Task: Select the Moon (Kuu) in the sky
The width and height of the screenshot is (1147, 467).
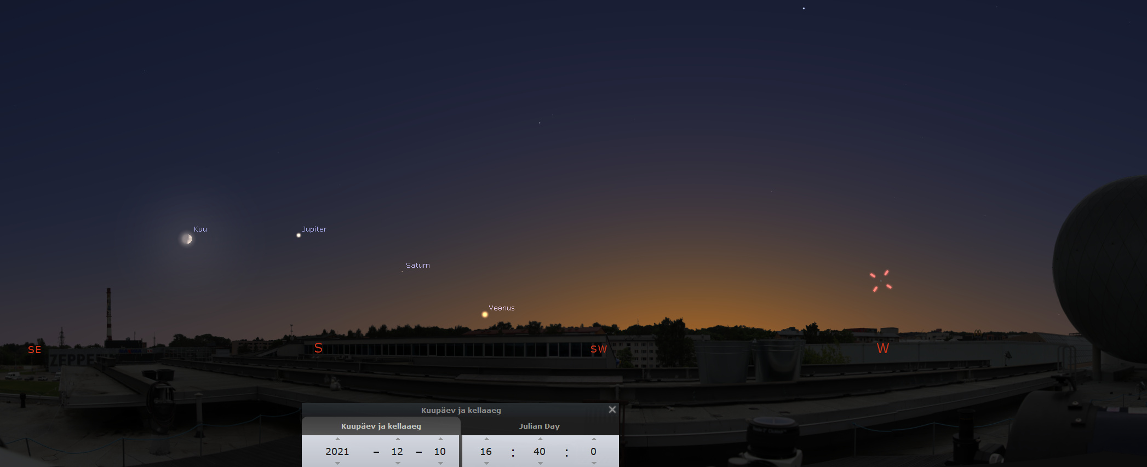Action: click(x=187, y=239)
